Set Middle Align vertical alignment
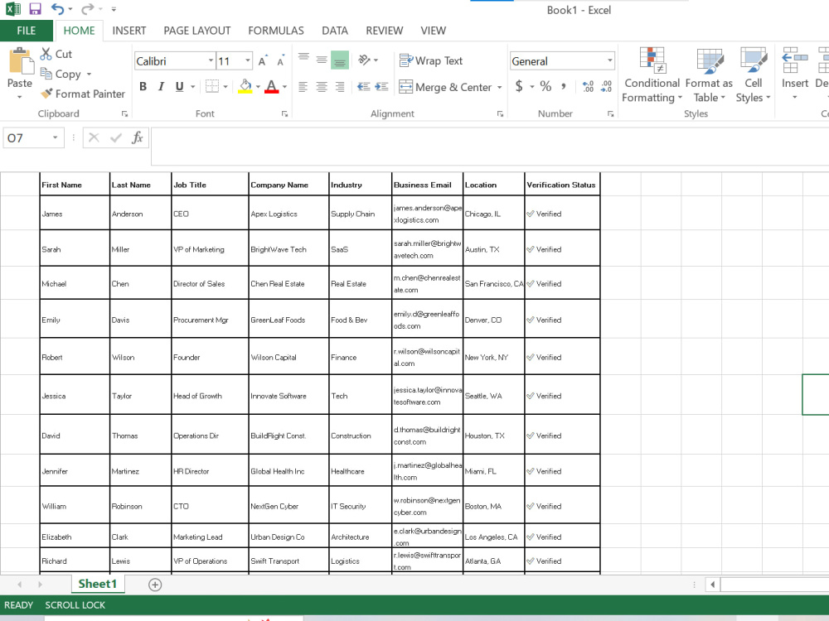829x621 pixels. 322,59
